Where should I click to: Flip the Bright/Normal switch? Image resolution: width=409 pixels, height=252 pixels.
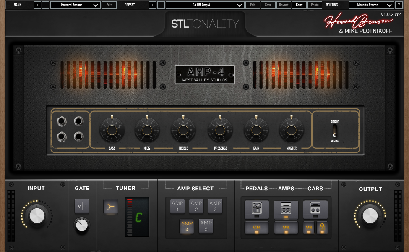(335, 131)
